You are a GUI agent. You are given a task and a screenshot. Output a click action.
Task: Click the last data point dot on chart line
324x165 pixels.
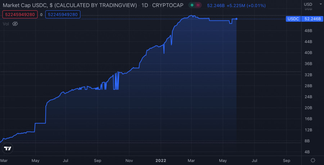click(237, 19)
